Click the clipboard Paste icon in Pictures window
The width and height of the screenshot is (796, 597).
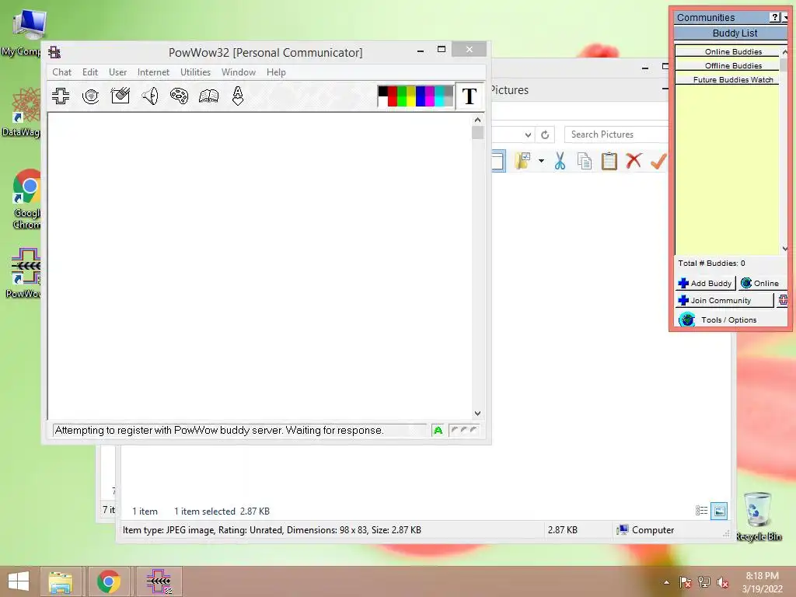pos(609,161)
